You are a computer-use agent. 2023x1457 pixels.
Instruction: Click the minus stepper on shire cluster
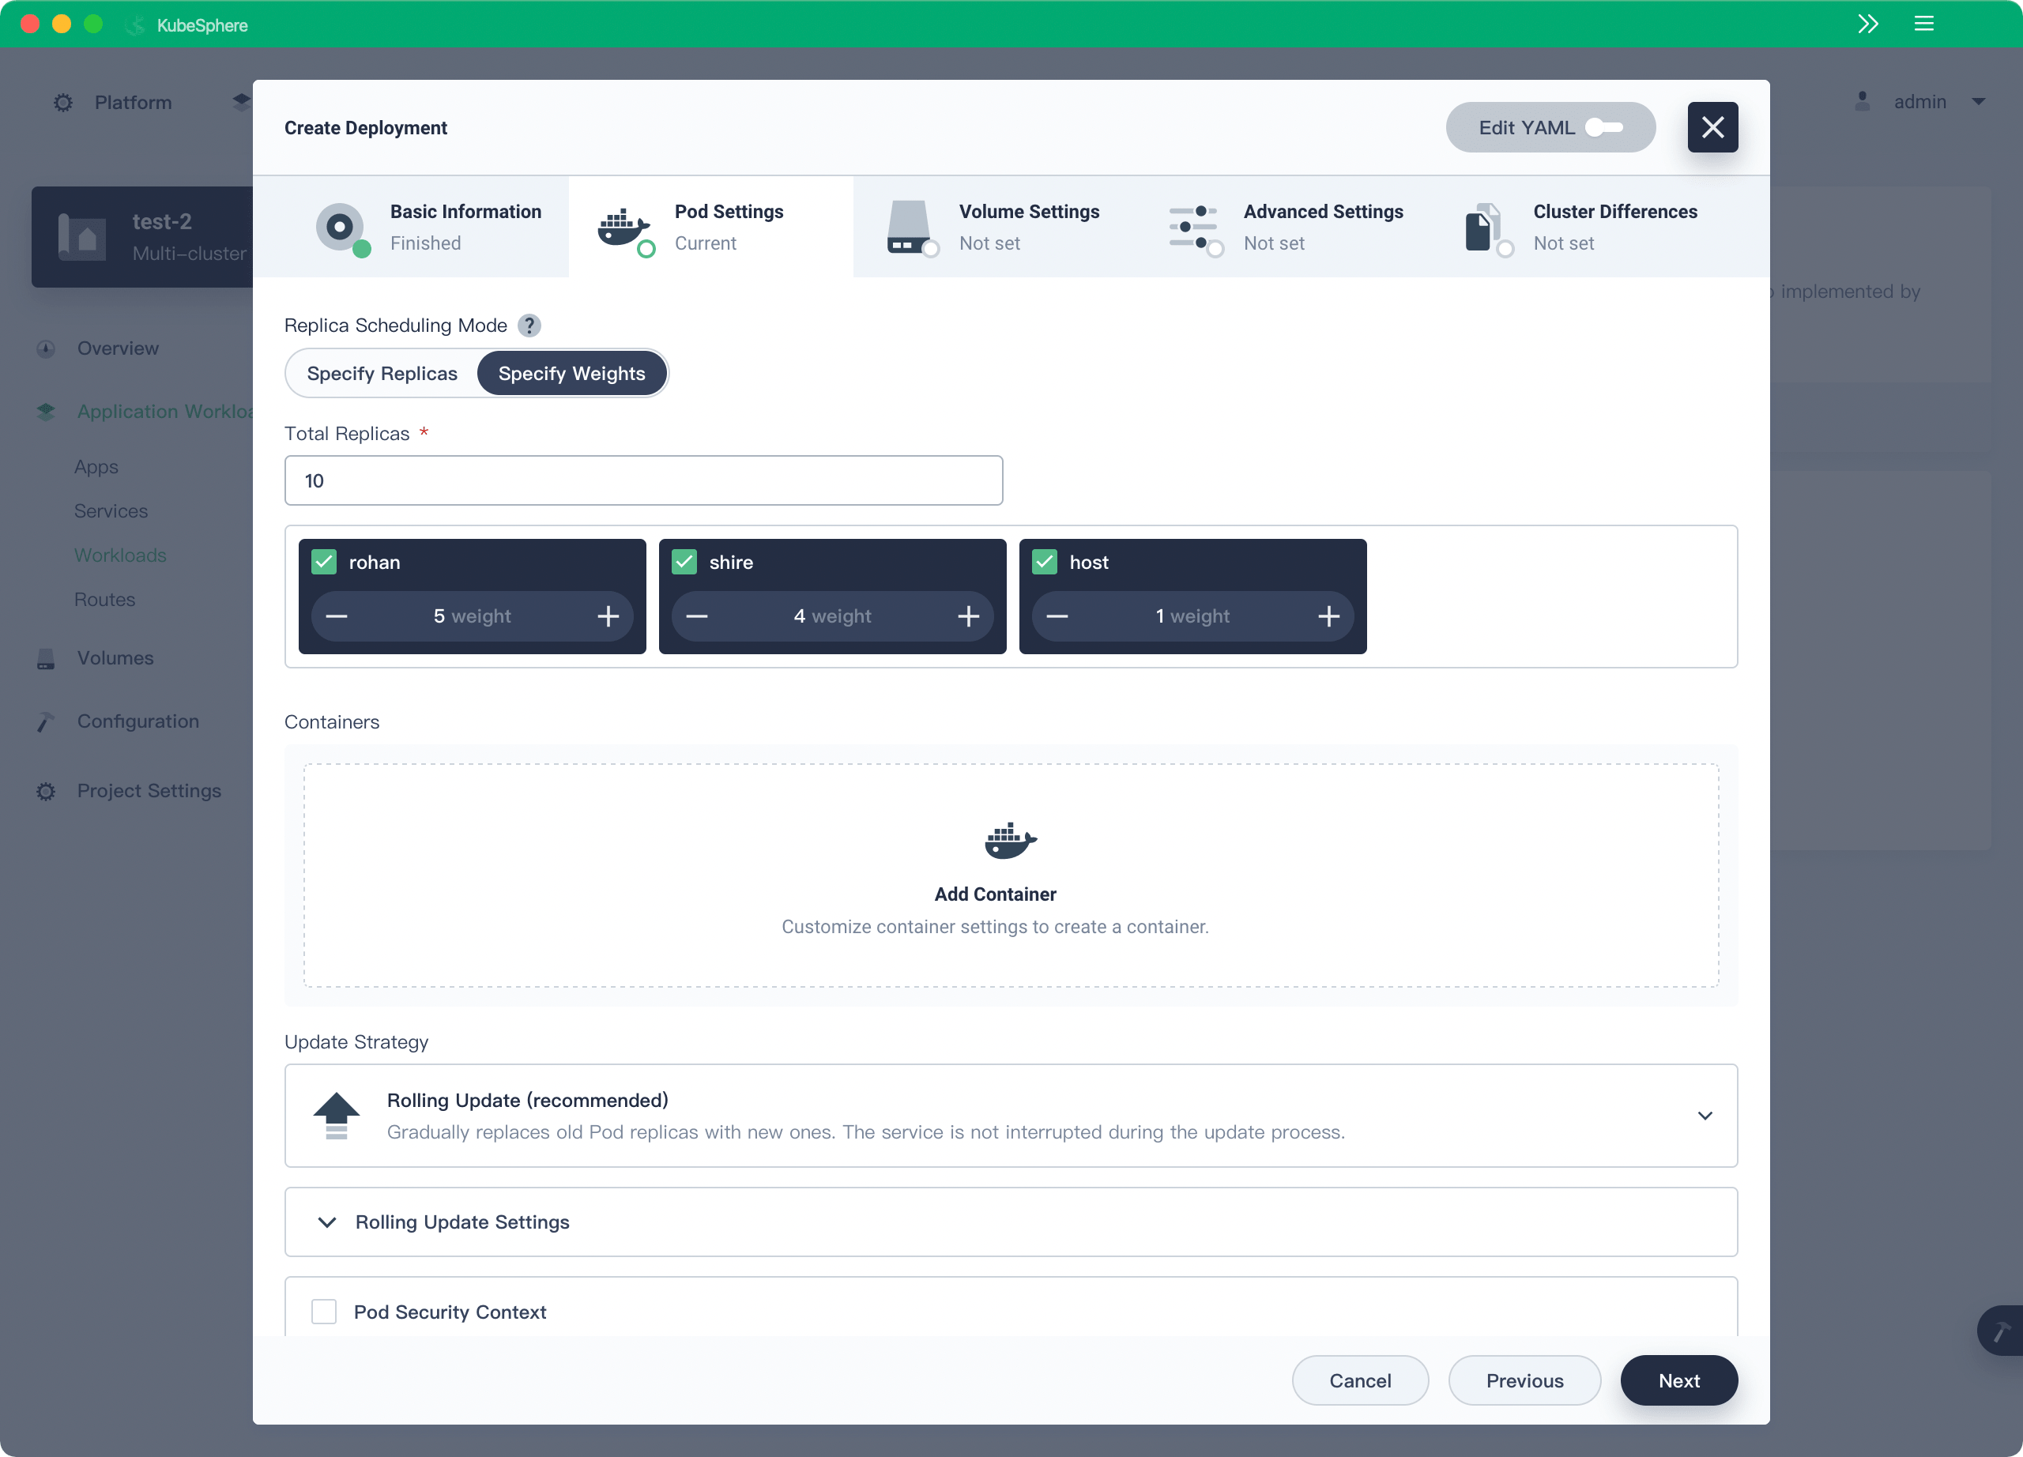pos(697,616)
